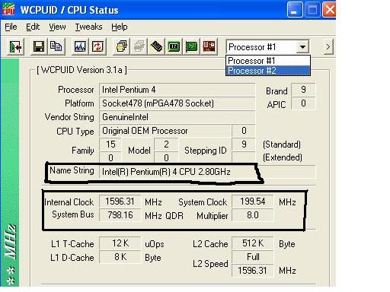The width and height of the screenshot is (390, 292).
Task: Minimize the WCPUID window
Action: pyautogui.click(x=295, y=10)
